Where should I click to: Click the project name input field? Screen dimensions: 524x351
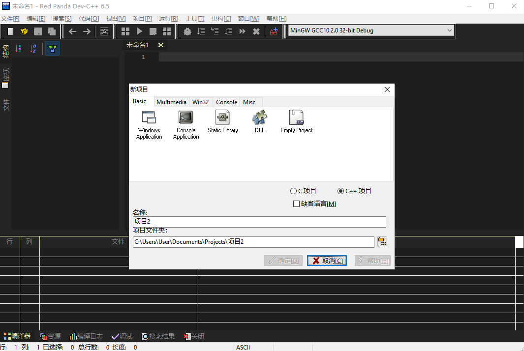(x=259, y=222)
